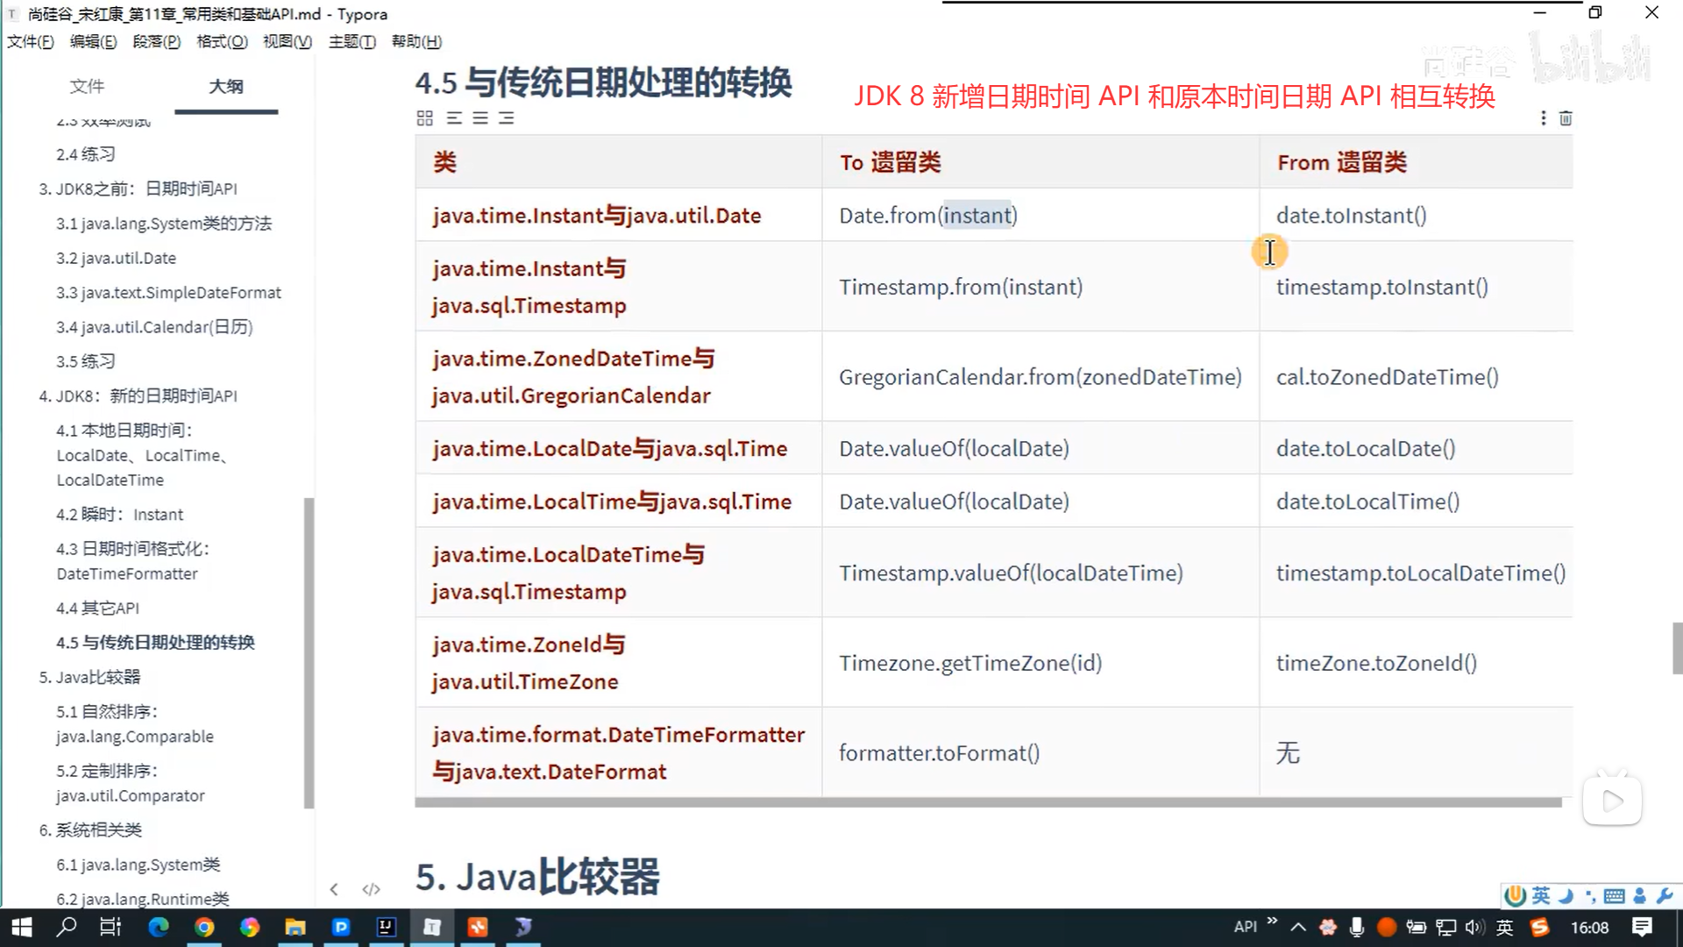The height and width of the screenshot is (947, 1683).
Task: Delete table with trash icon
Action: coord(1566,118)
